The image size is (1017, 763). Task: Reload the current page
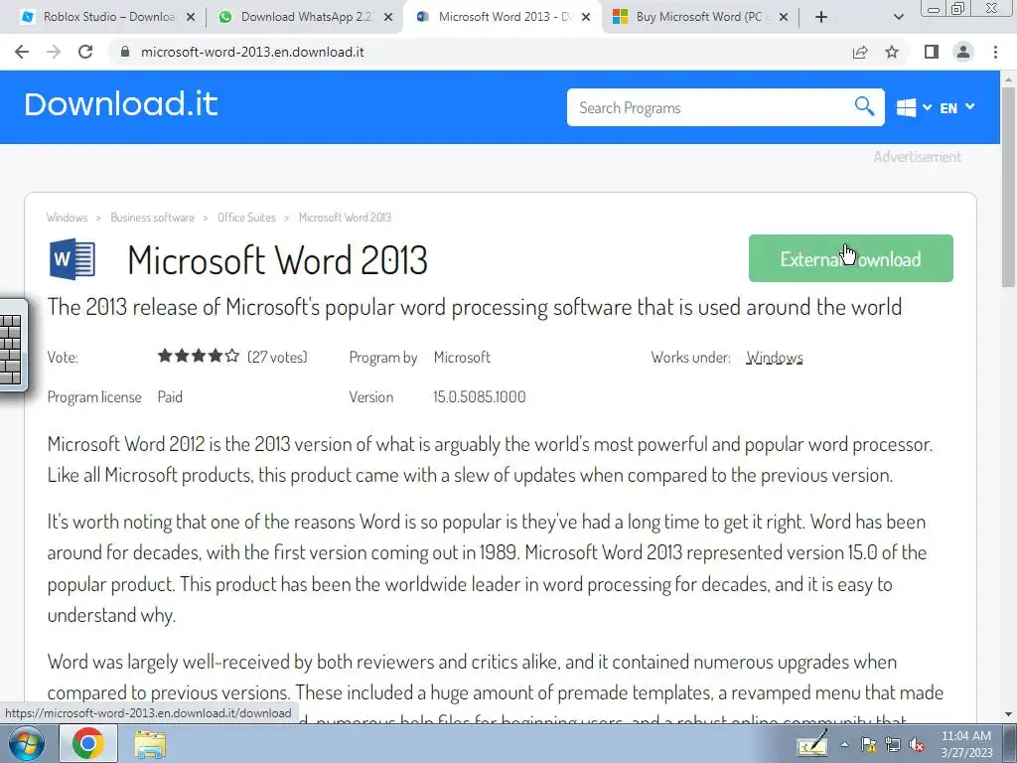pyautogui.click(x=85, y=52)
